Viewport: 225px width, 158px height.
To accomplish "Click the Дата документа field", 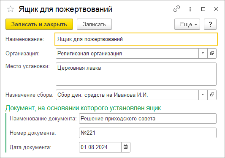I will [100, 147].
